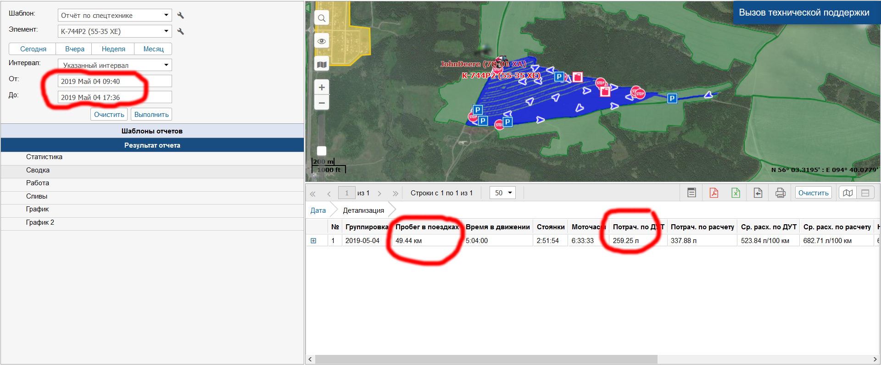Toggle map visibility eye icon
The height and width of the screenshot is (365, 881).
click(322, 41)
